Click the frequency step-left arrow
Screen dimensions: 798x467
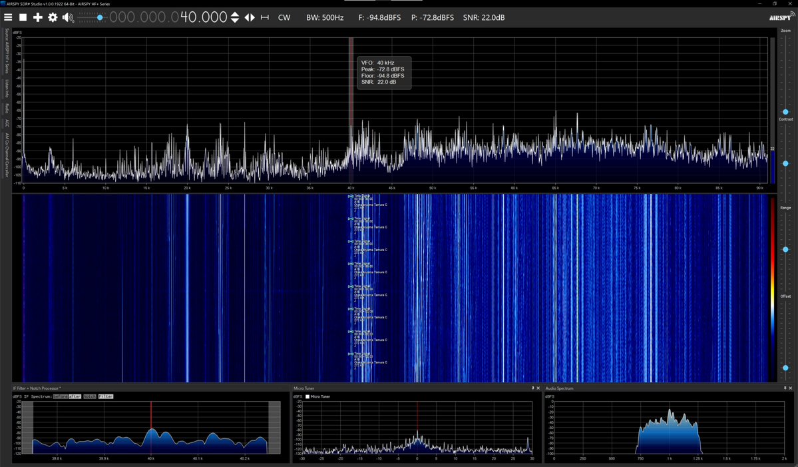[247, 17]
